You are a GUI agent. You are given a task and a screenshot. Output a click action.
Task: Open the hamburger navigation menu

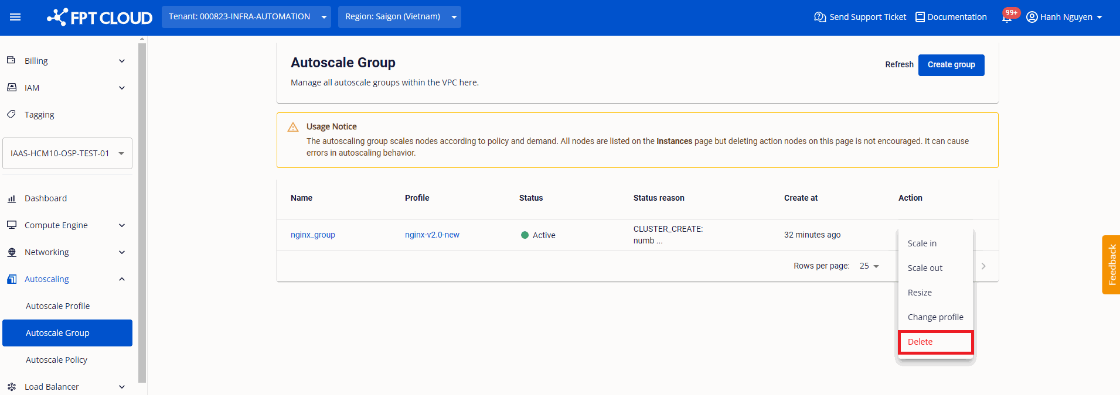[15, 17]
